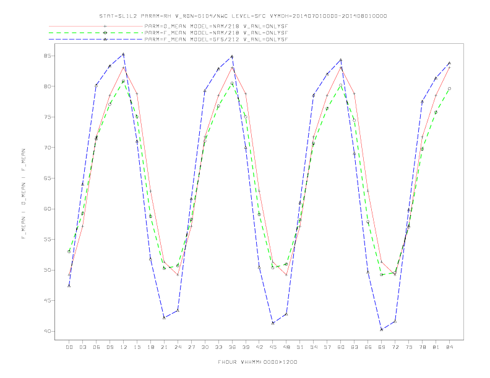
Task: Click x-axis forecast hour label 00
Action: pyautogui.click(x=69, y=347)
